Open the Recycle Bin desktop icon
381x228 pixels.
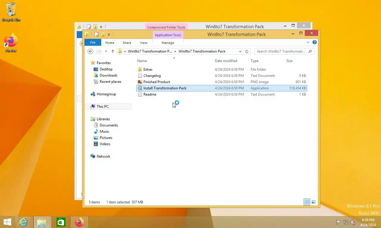point(11,12)
